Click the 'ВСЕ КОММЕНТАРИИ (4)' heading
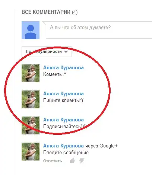This screenshot has width=152, height=175. (50, 12)
